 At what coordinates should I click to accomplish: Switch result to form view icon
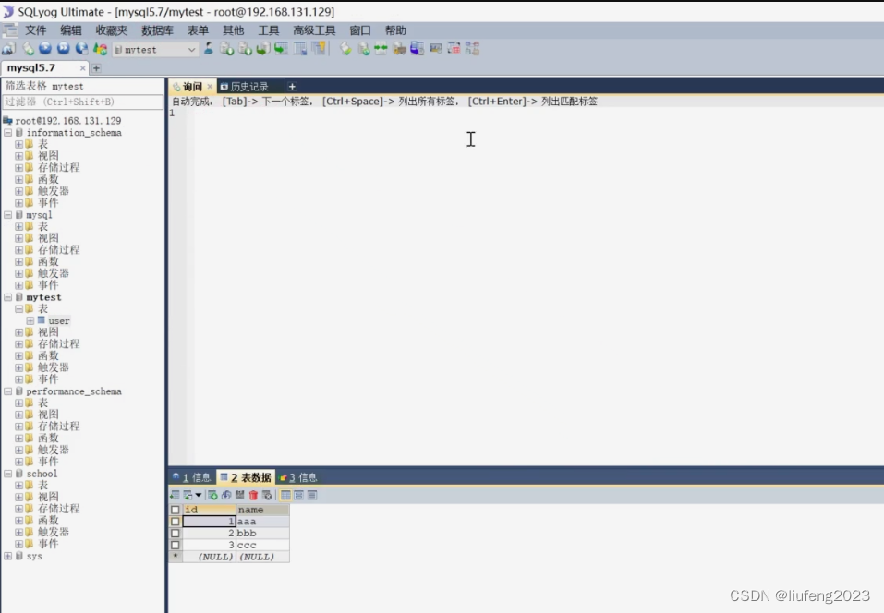coord(298,495)
